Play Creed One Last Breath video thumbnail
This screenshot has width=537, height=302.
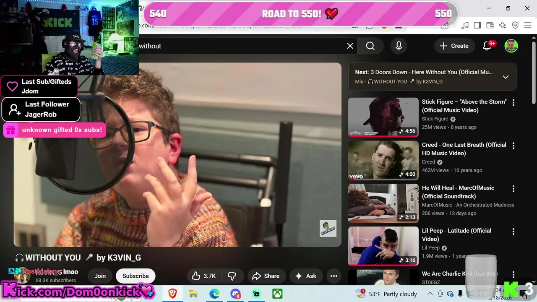pos(383,160)
